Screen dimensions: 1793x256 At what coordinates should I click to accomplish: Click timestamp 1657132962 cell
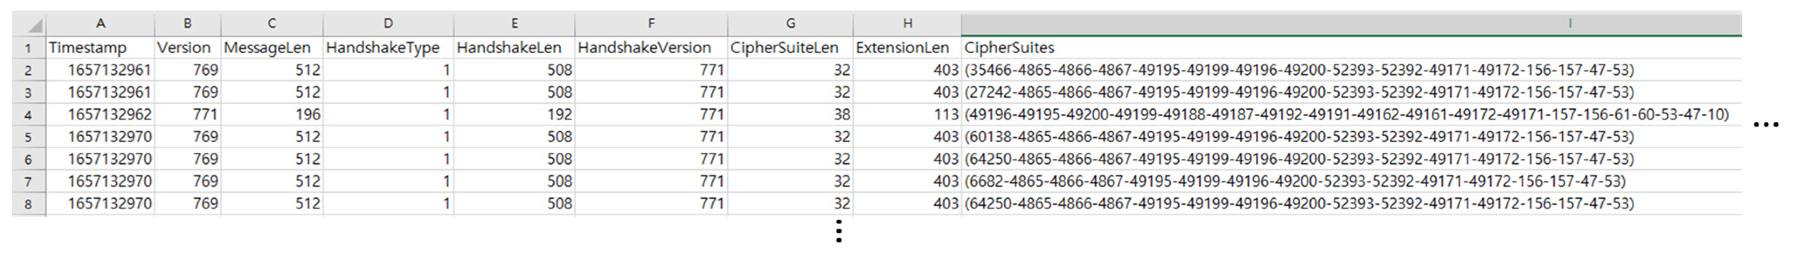(x=100, y=114)
